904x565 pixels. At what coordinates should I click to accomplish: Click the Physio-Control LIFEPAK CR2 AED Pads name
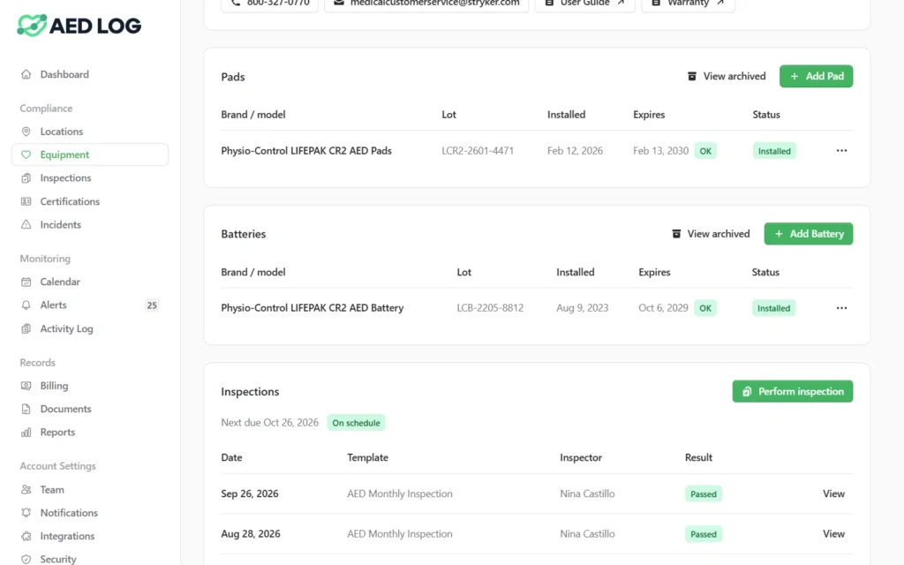pos(306,150)
